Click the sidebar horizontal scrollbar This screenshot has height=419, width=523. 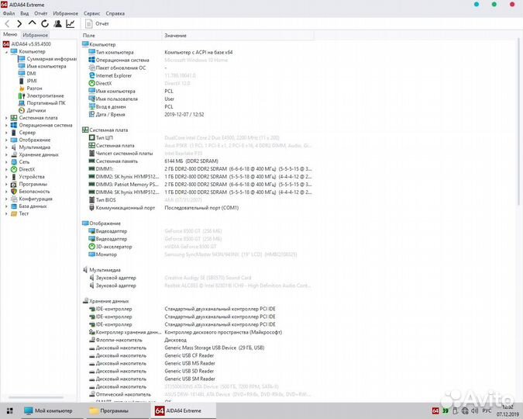[x=36, y=397]
